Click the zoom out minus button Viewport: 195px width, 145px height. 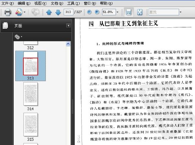(89, 12)
